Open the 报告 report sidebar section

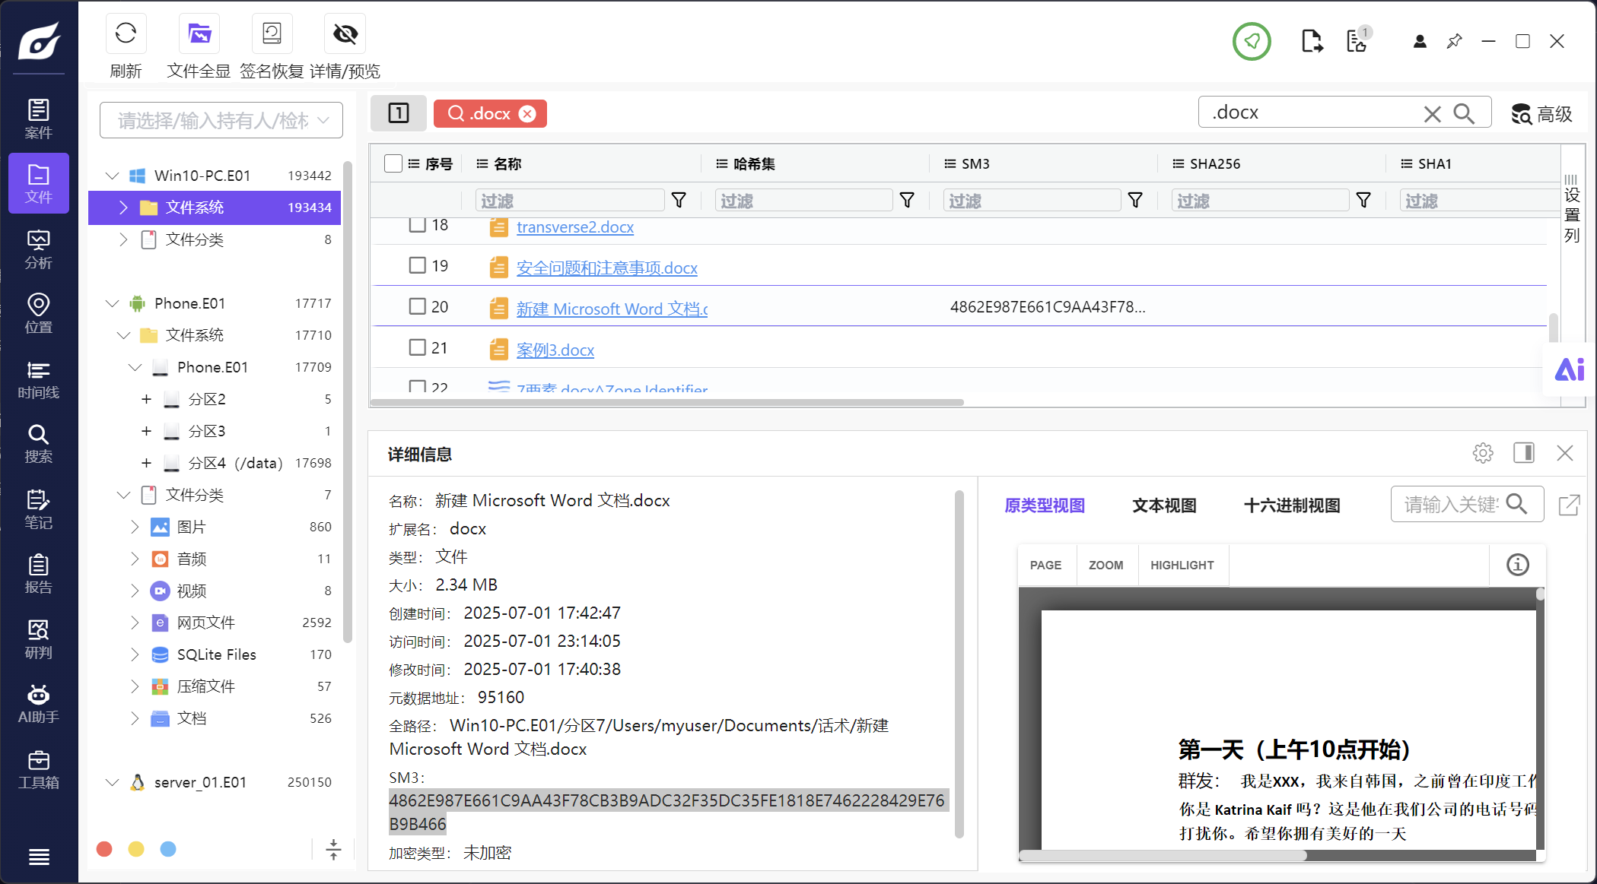click(39, 575)
